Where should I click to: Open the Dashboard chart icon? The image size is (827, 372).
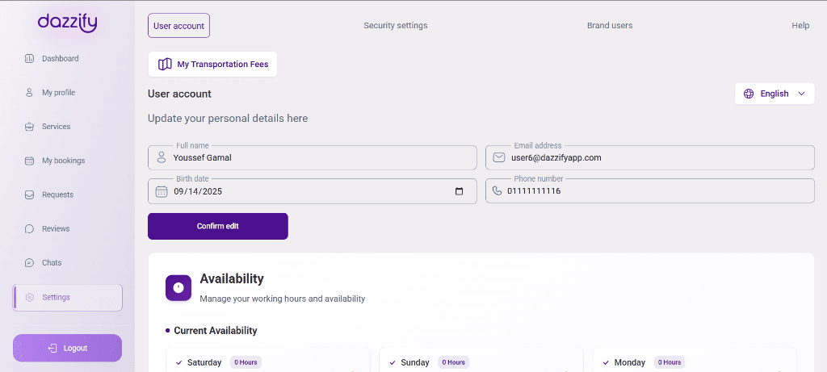[30, 58]
